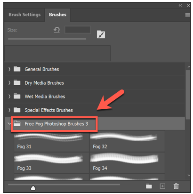Open the Brushes panel flyout menu
The image size is (193, 194).
(x=187, y=15)
